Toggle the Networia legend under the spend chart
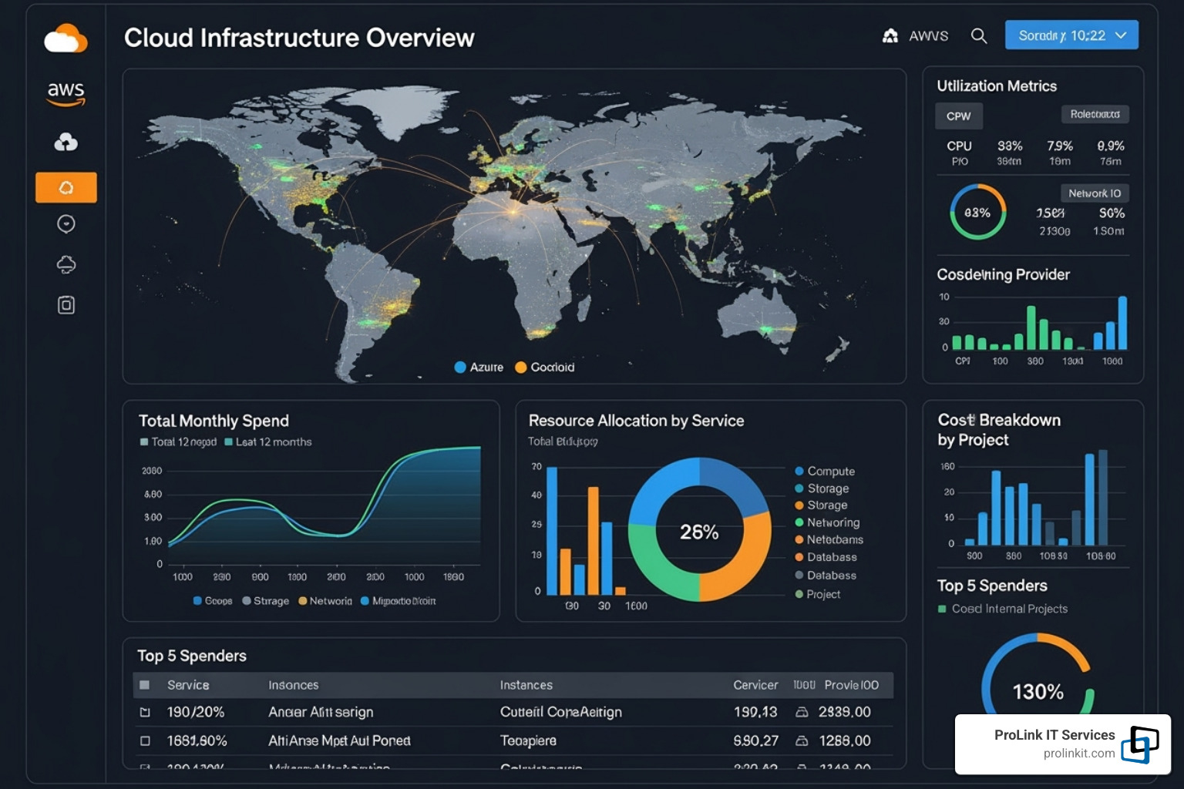Viewport: 1184px width, 789px height. tap(325, 601)
